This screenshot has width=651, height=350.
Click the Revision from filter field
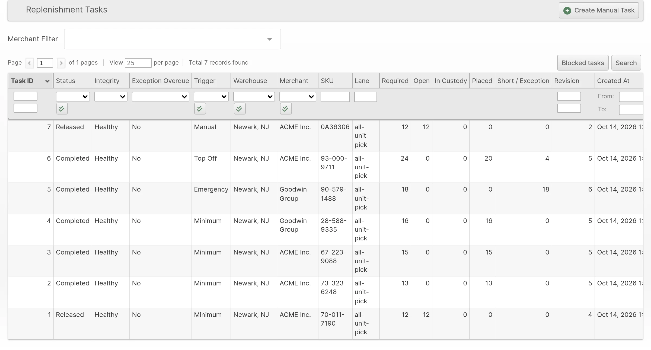pyautogui.click(x=569, y=96)
